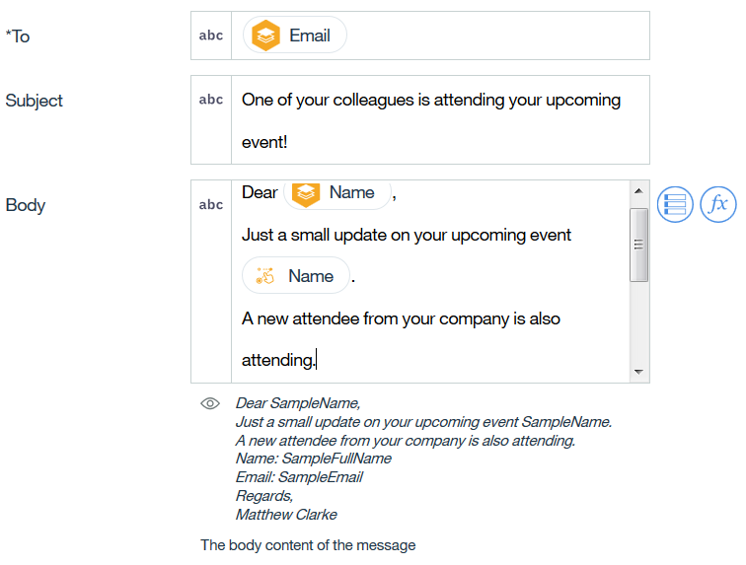Click the Body scrollbar thumb
The height and width of the screenshot is (565, 746).
point(638,246)
